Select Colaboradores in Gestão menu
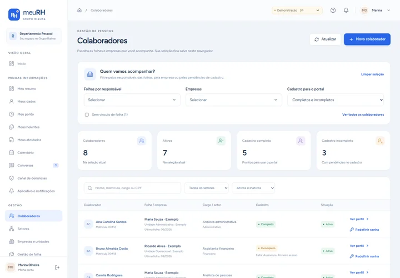Viewport: 400px width, 278px height. coord(34,216)
